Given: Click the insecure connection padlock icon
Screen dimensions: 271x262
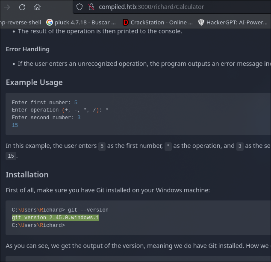Looking at the screenshot, I should [x=91, y=7].
